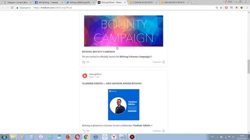Image resolution: width=250 pixels, height=140 pixels.
Task: Switch to the Facebook BitSong tab
Action: point(48,2)
